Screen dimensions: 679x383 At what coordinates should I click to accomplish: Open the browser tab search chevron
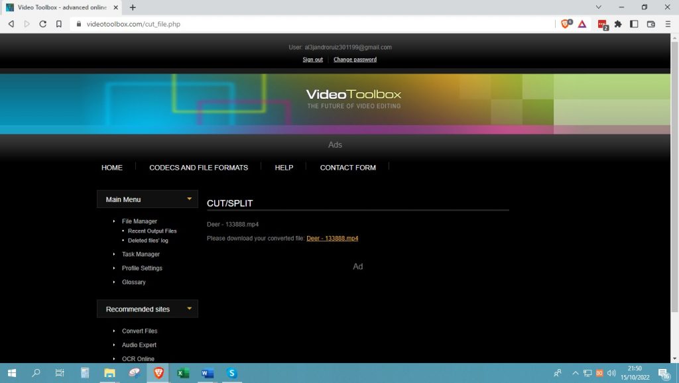click(x=598, y=7)
